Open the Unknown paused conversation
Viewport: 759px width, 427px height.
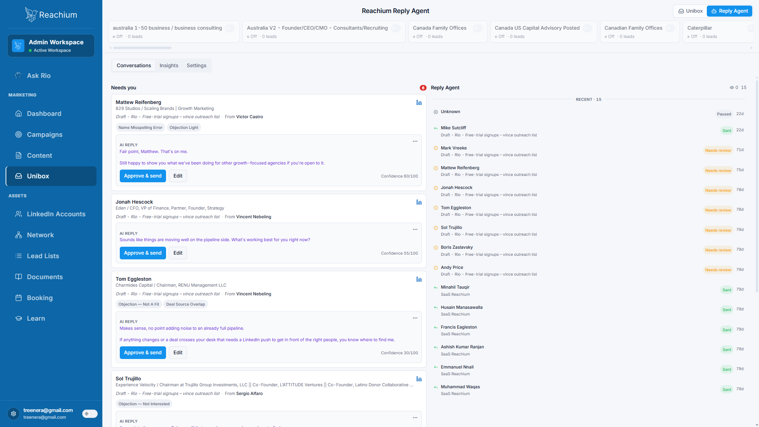(x=589, y=113)
